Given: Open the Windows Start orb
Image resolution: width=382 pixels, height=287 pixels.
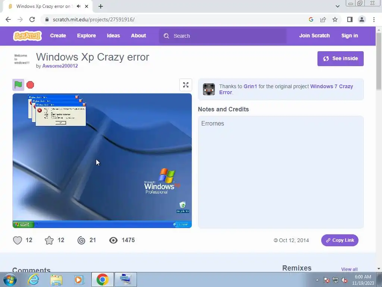Looking at the screenshot, I should pyautogui.click(x=10, y=280).
